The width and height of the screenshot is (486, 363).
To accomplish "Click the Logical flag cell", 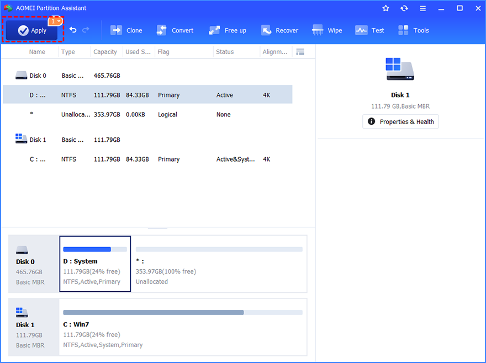I will [x=168, y=115].
